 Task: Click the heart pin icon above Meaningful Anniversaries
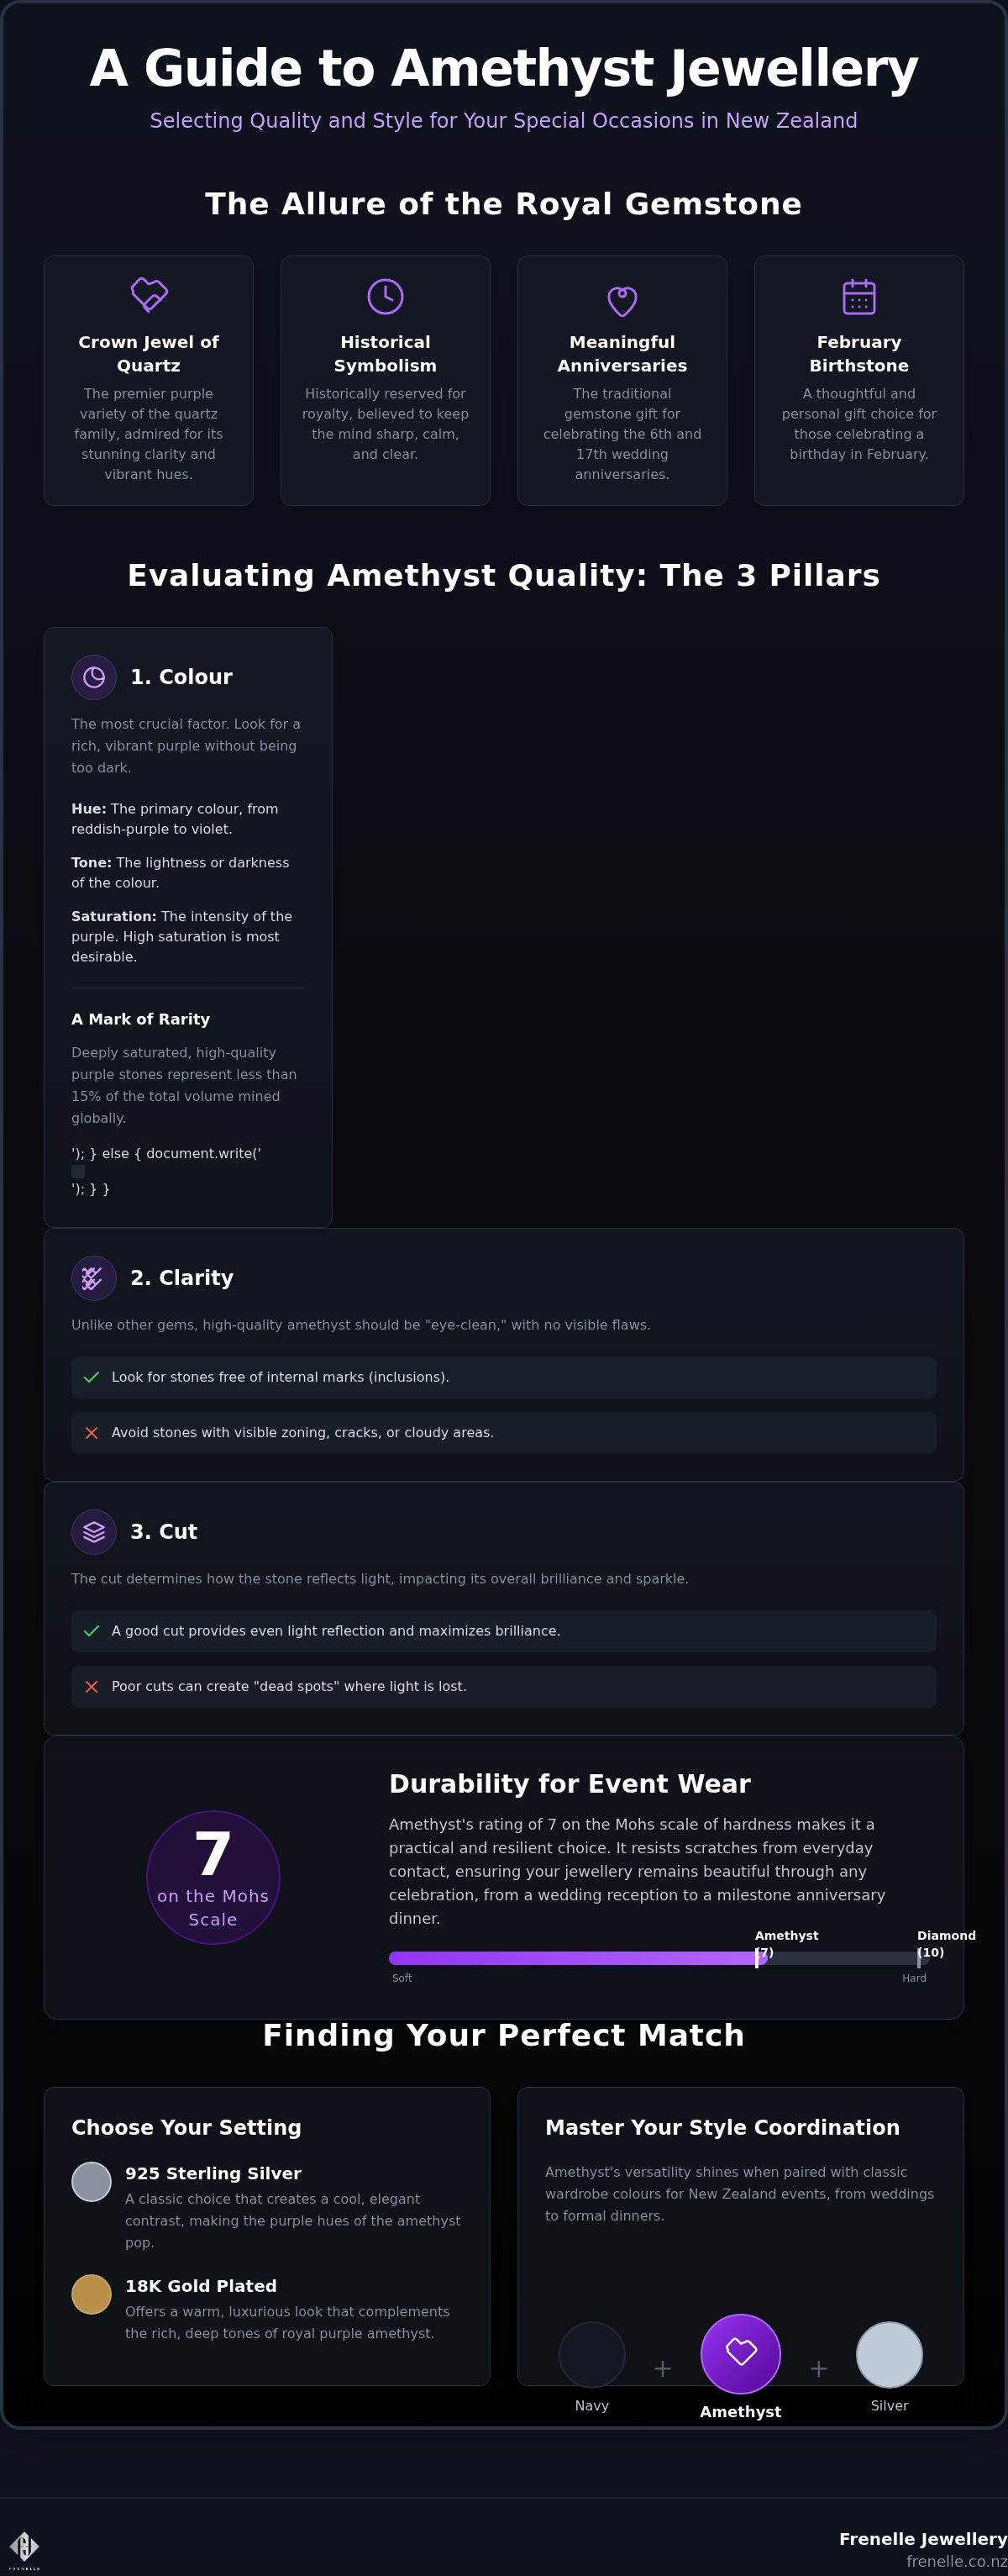point(622,300)
